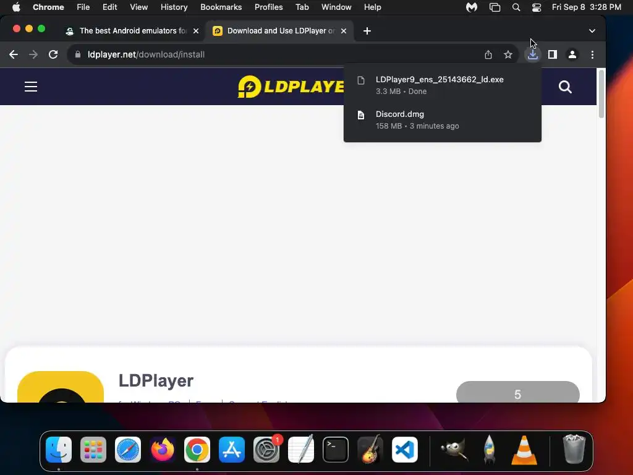Image resolution: width=633 pixels, height=475 pixels.
Task: Open Launchpad from the Dock
Action: [93, 450]
